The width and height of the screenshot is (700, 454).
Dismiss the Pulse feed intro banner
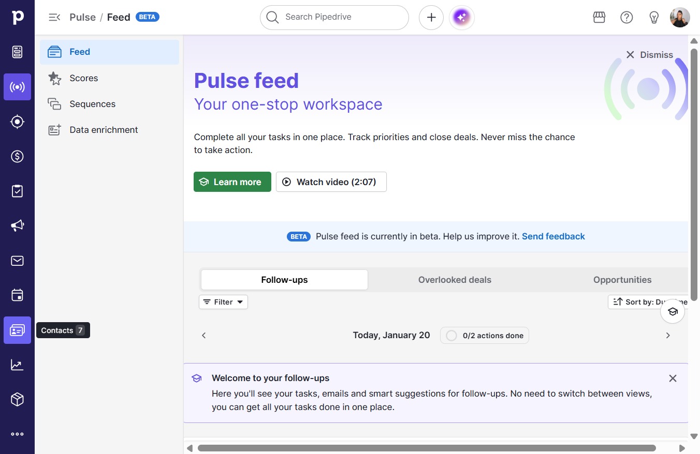[649, 55]
